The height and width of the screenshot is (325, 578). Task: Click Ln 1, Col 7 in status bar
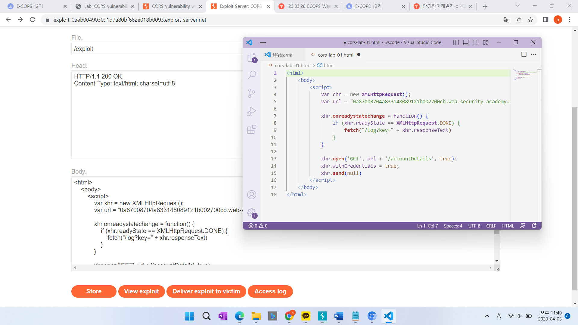pyautogui.click(x=427, y=226)
